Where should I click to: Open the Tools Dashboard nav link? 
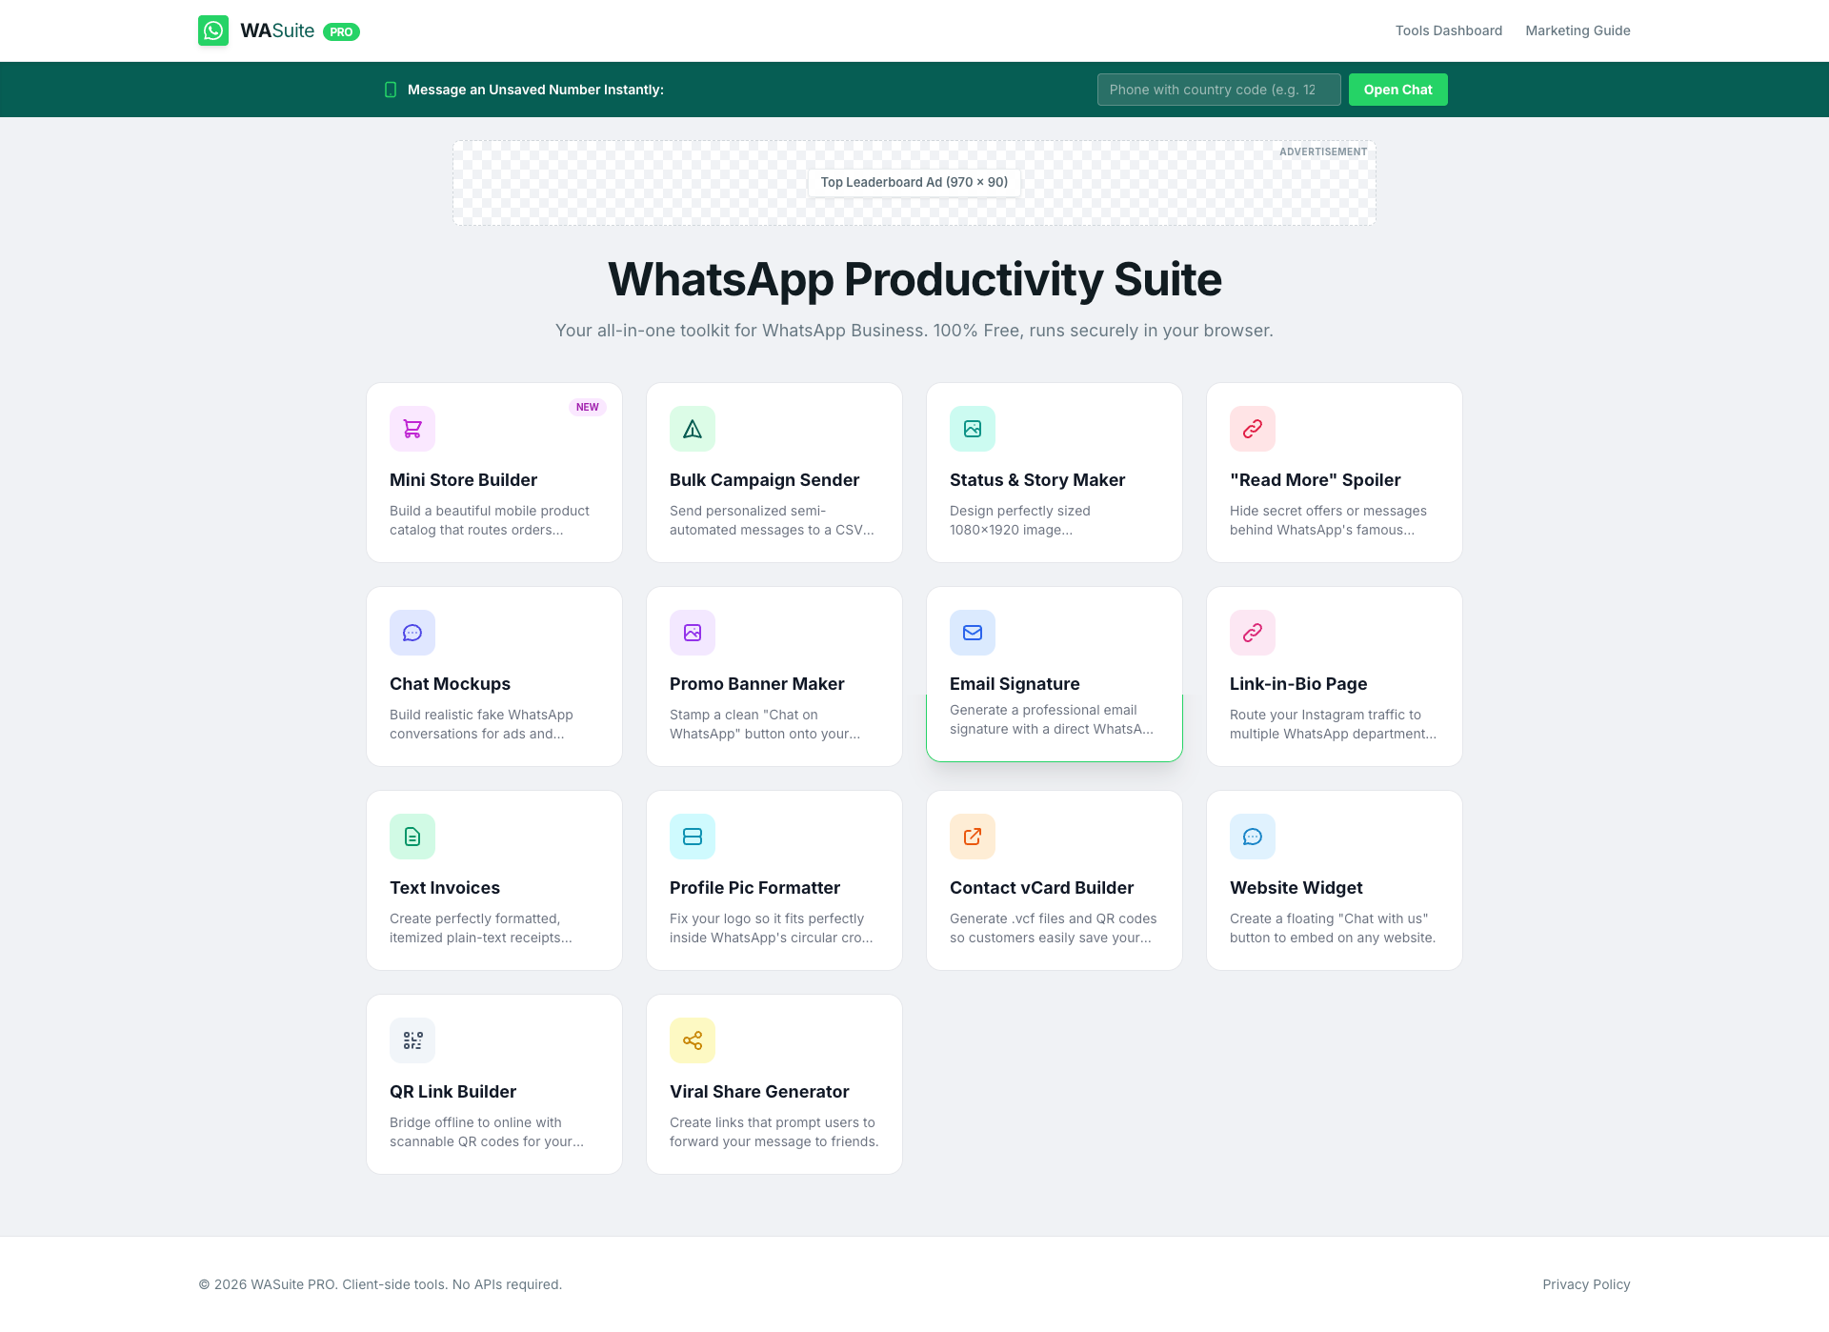[1449, 30]
